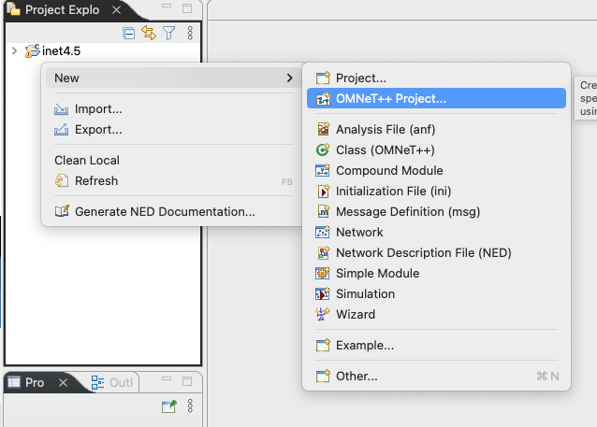Click the Export icon

click(62, 130)
